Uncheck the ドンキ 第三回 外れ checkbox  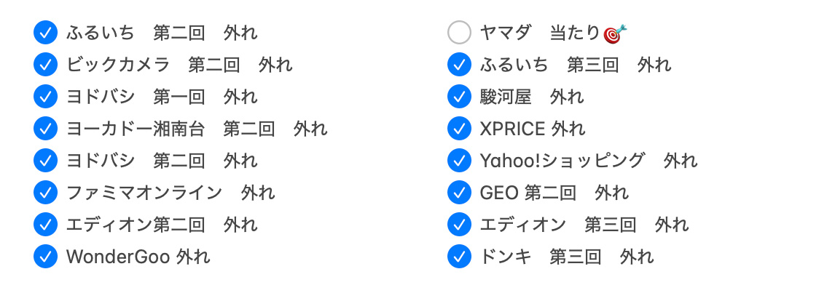click(459, 256)
